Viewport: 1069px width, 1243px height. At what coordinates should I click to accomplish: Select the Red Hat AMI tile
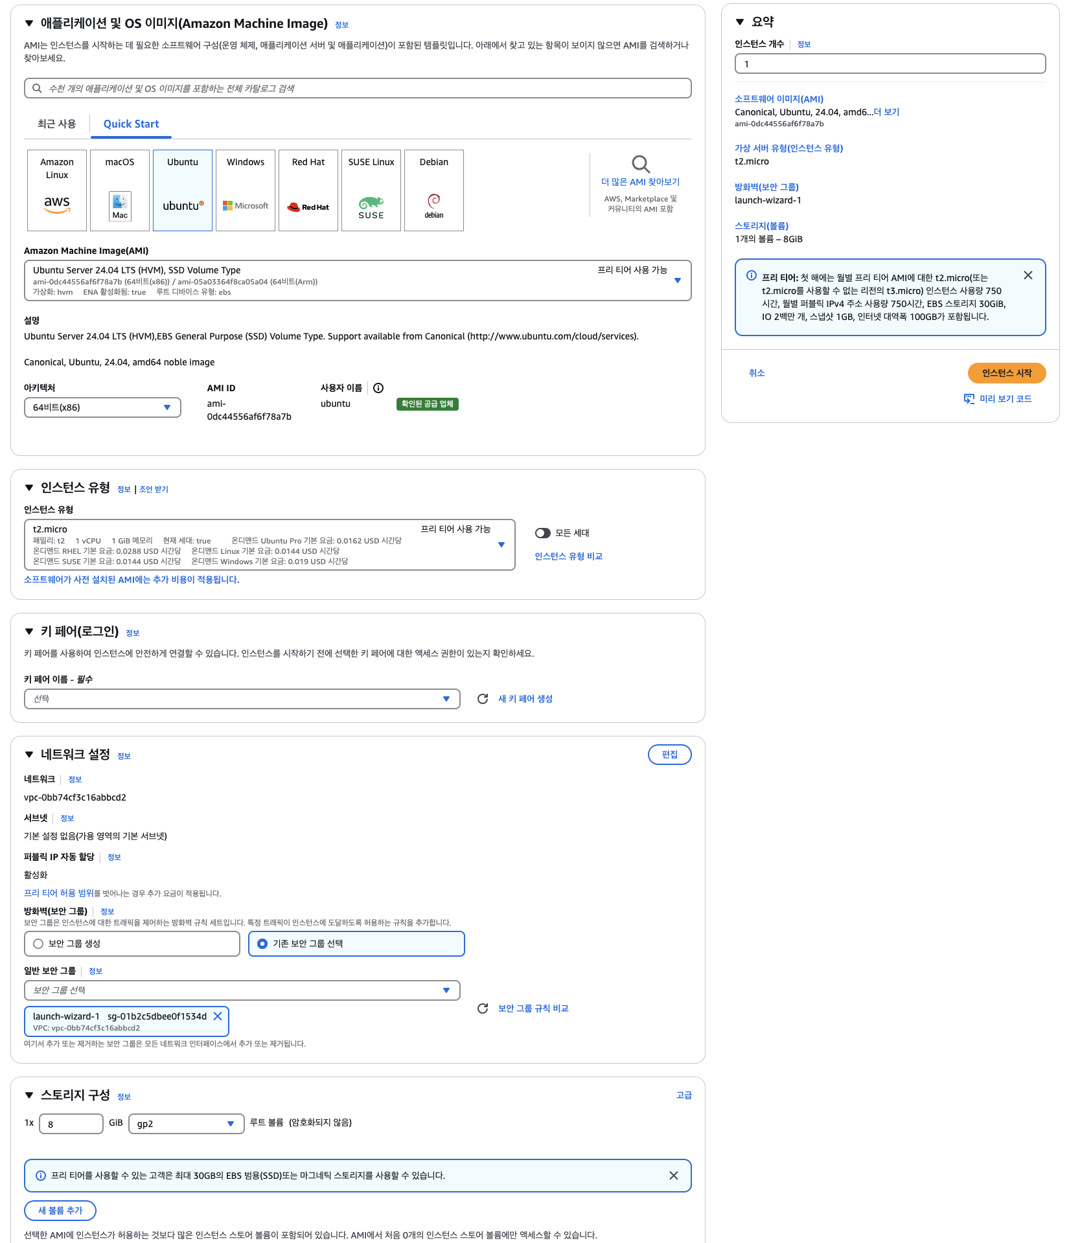[308, 190]
